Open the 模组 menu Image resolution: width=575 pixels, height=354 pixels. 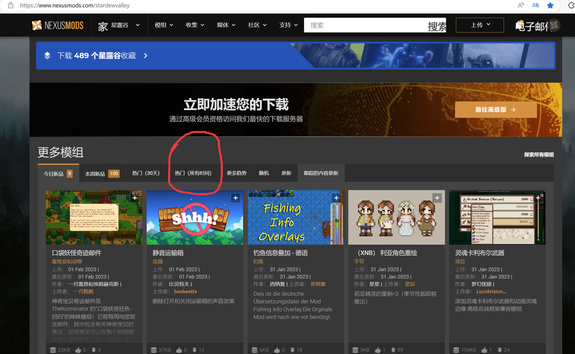164,25
